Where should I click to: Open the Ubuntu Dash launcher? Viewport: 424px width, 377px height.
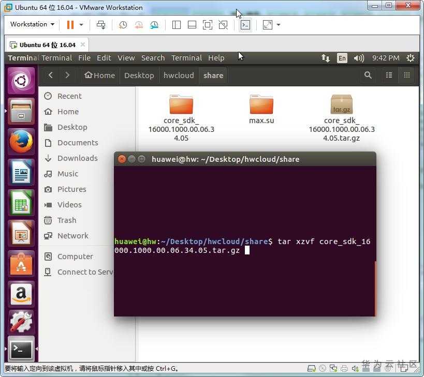pos(21,81)
